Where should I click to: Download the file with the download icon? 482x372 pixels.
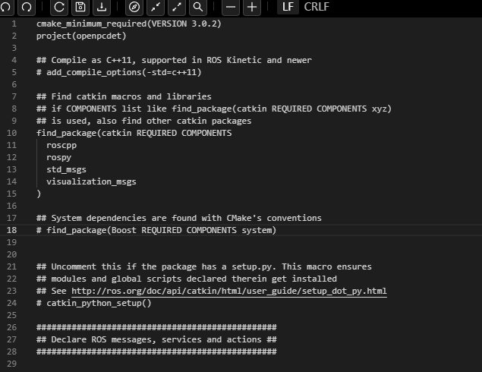pos(102,7)
